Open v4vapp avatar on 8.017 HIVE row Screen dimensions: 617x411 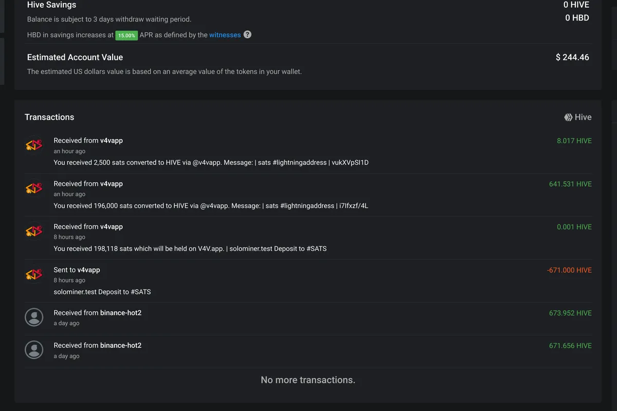34,145
